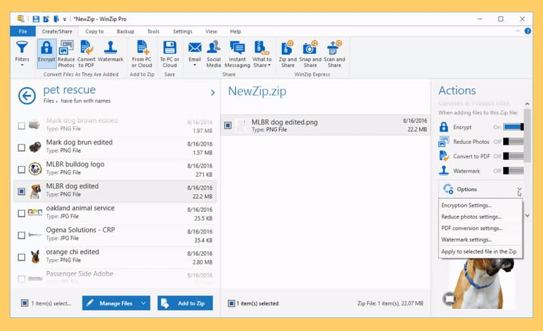Click the Convert to PDF ribbon icon
Image resolution: width=543 pixels, height=331 pixels.
click(x=86, y=54)
